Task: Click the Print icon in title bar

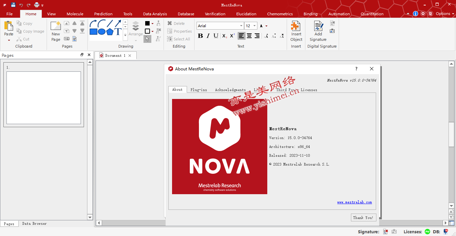Action: click(37, 5)
